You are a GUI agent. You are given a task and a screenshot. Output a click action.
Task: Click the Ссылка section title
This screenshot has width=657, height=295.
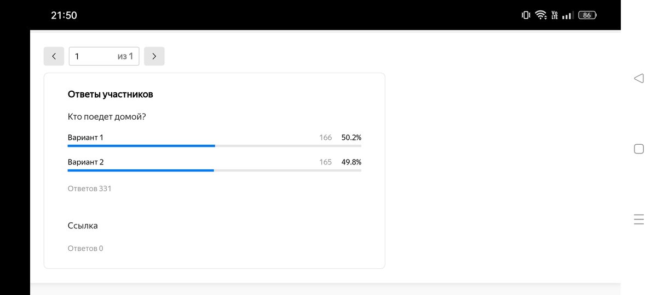83,226
